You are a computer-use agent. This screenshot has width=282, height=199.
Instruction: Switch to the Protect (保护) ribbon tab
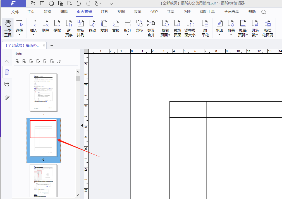(154, 12)
